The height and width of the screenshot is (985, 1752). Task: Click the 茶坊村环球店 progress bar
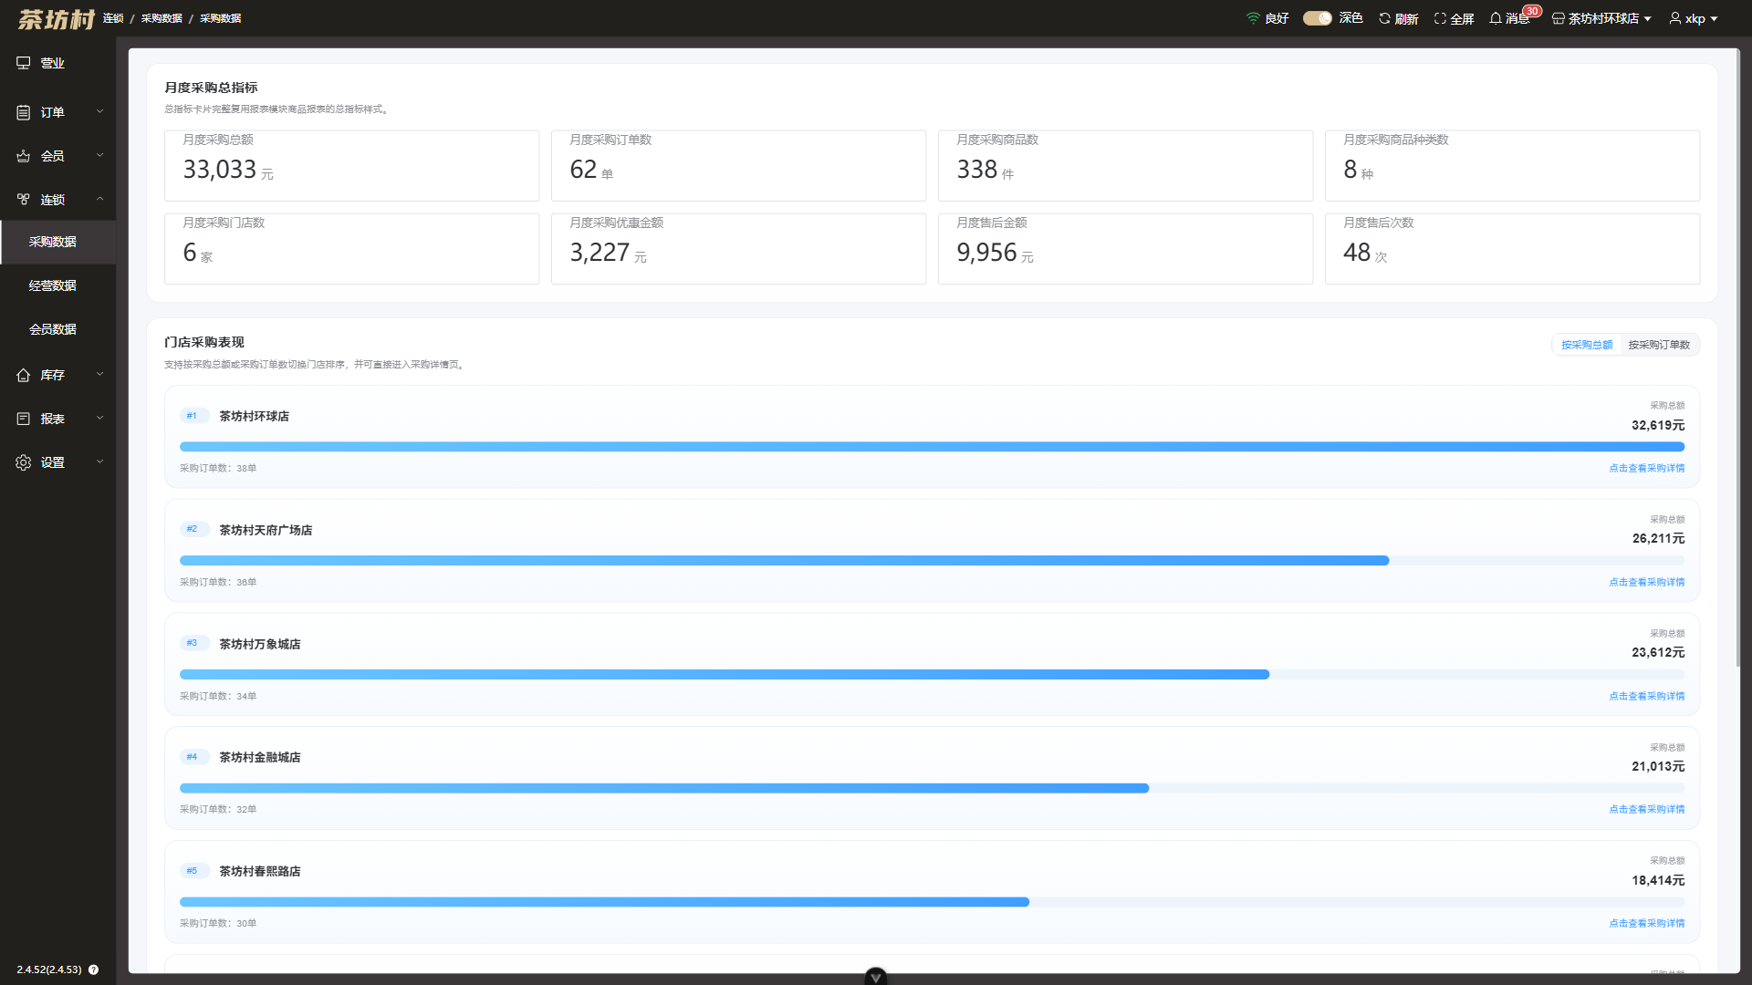click(932, 447)
